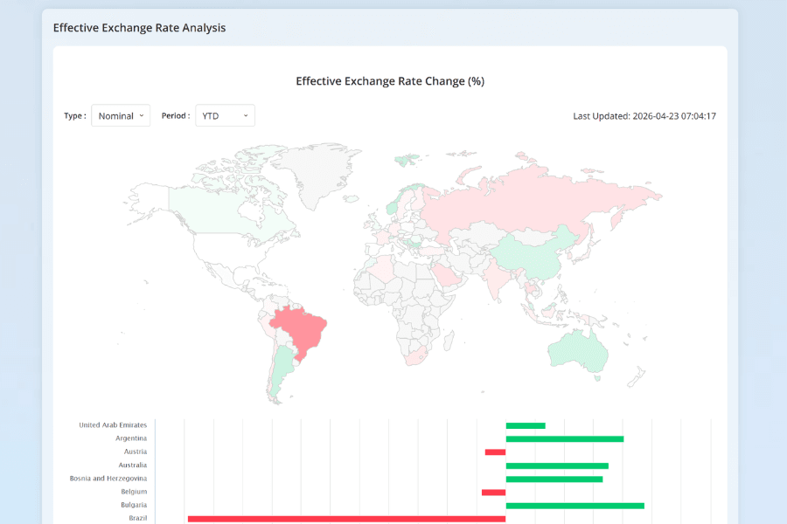
Task: Click the green Bosnia and Herzegovina bar
Action: (554, 479)
